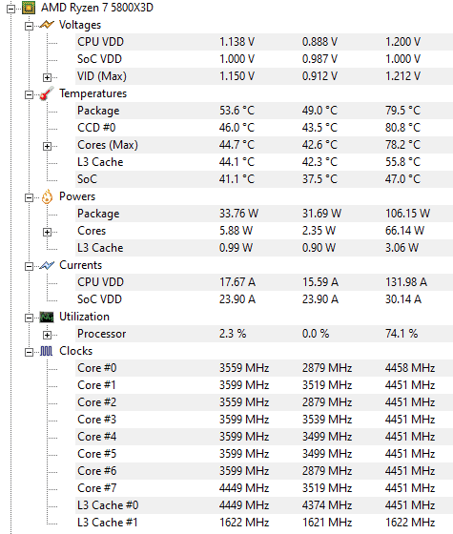Collapse the AMD Ryzen 7 5800X3D node
This screenshot has height=534, width=453.
(x=11, y=9)
